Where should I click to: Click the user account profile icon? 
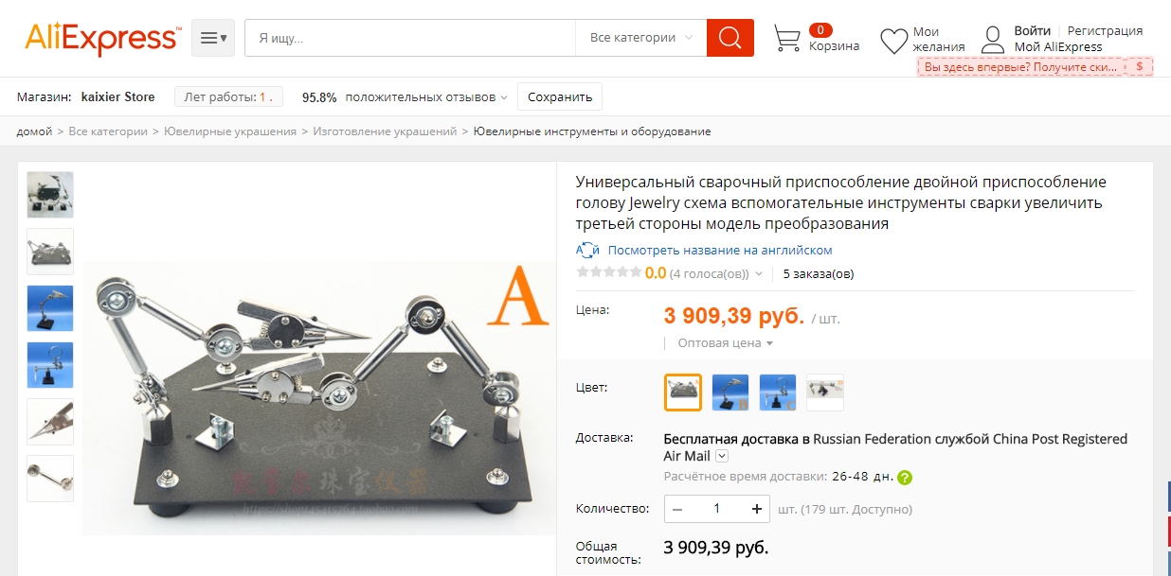992,40
